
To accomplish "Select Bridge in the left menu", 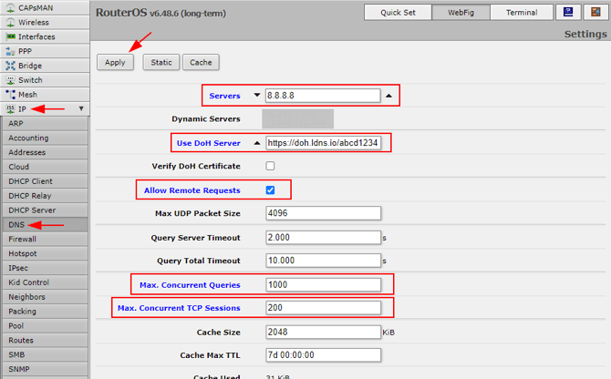I will (30, 66).
